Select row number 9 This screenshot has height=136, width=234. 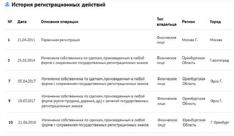[9, 101]
